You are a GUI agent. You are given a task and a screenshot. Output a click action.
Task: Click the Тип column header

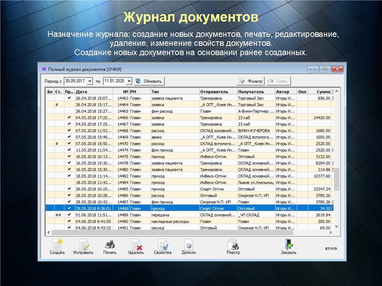tap(175, 92)
